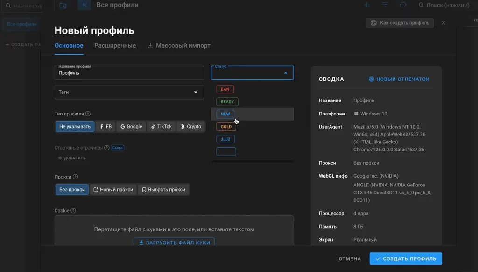The width and height of the screenshot is (478, 272).
Task: Open the Теги dropdown
Action: pos(129,92)
